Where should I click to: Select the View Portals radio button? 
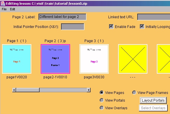coord(102,100)
